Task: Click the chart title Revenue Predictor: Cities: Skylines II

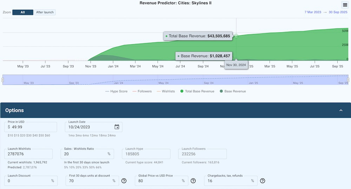Action: click(x=175, y=3)
